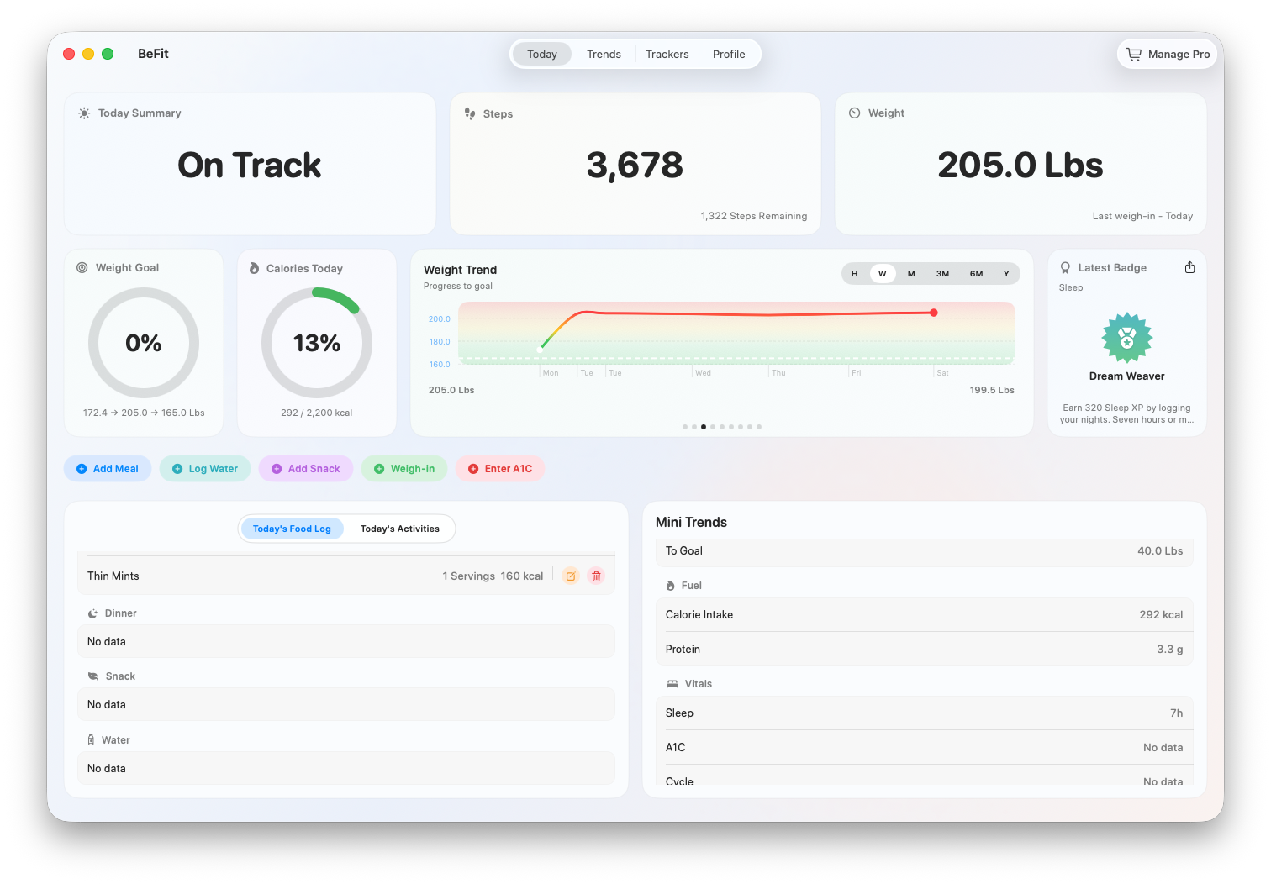1271x884 pixels.
Task: Click the shopping cart icon in Manage Pro
Action: pos(1134,54)
